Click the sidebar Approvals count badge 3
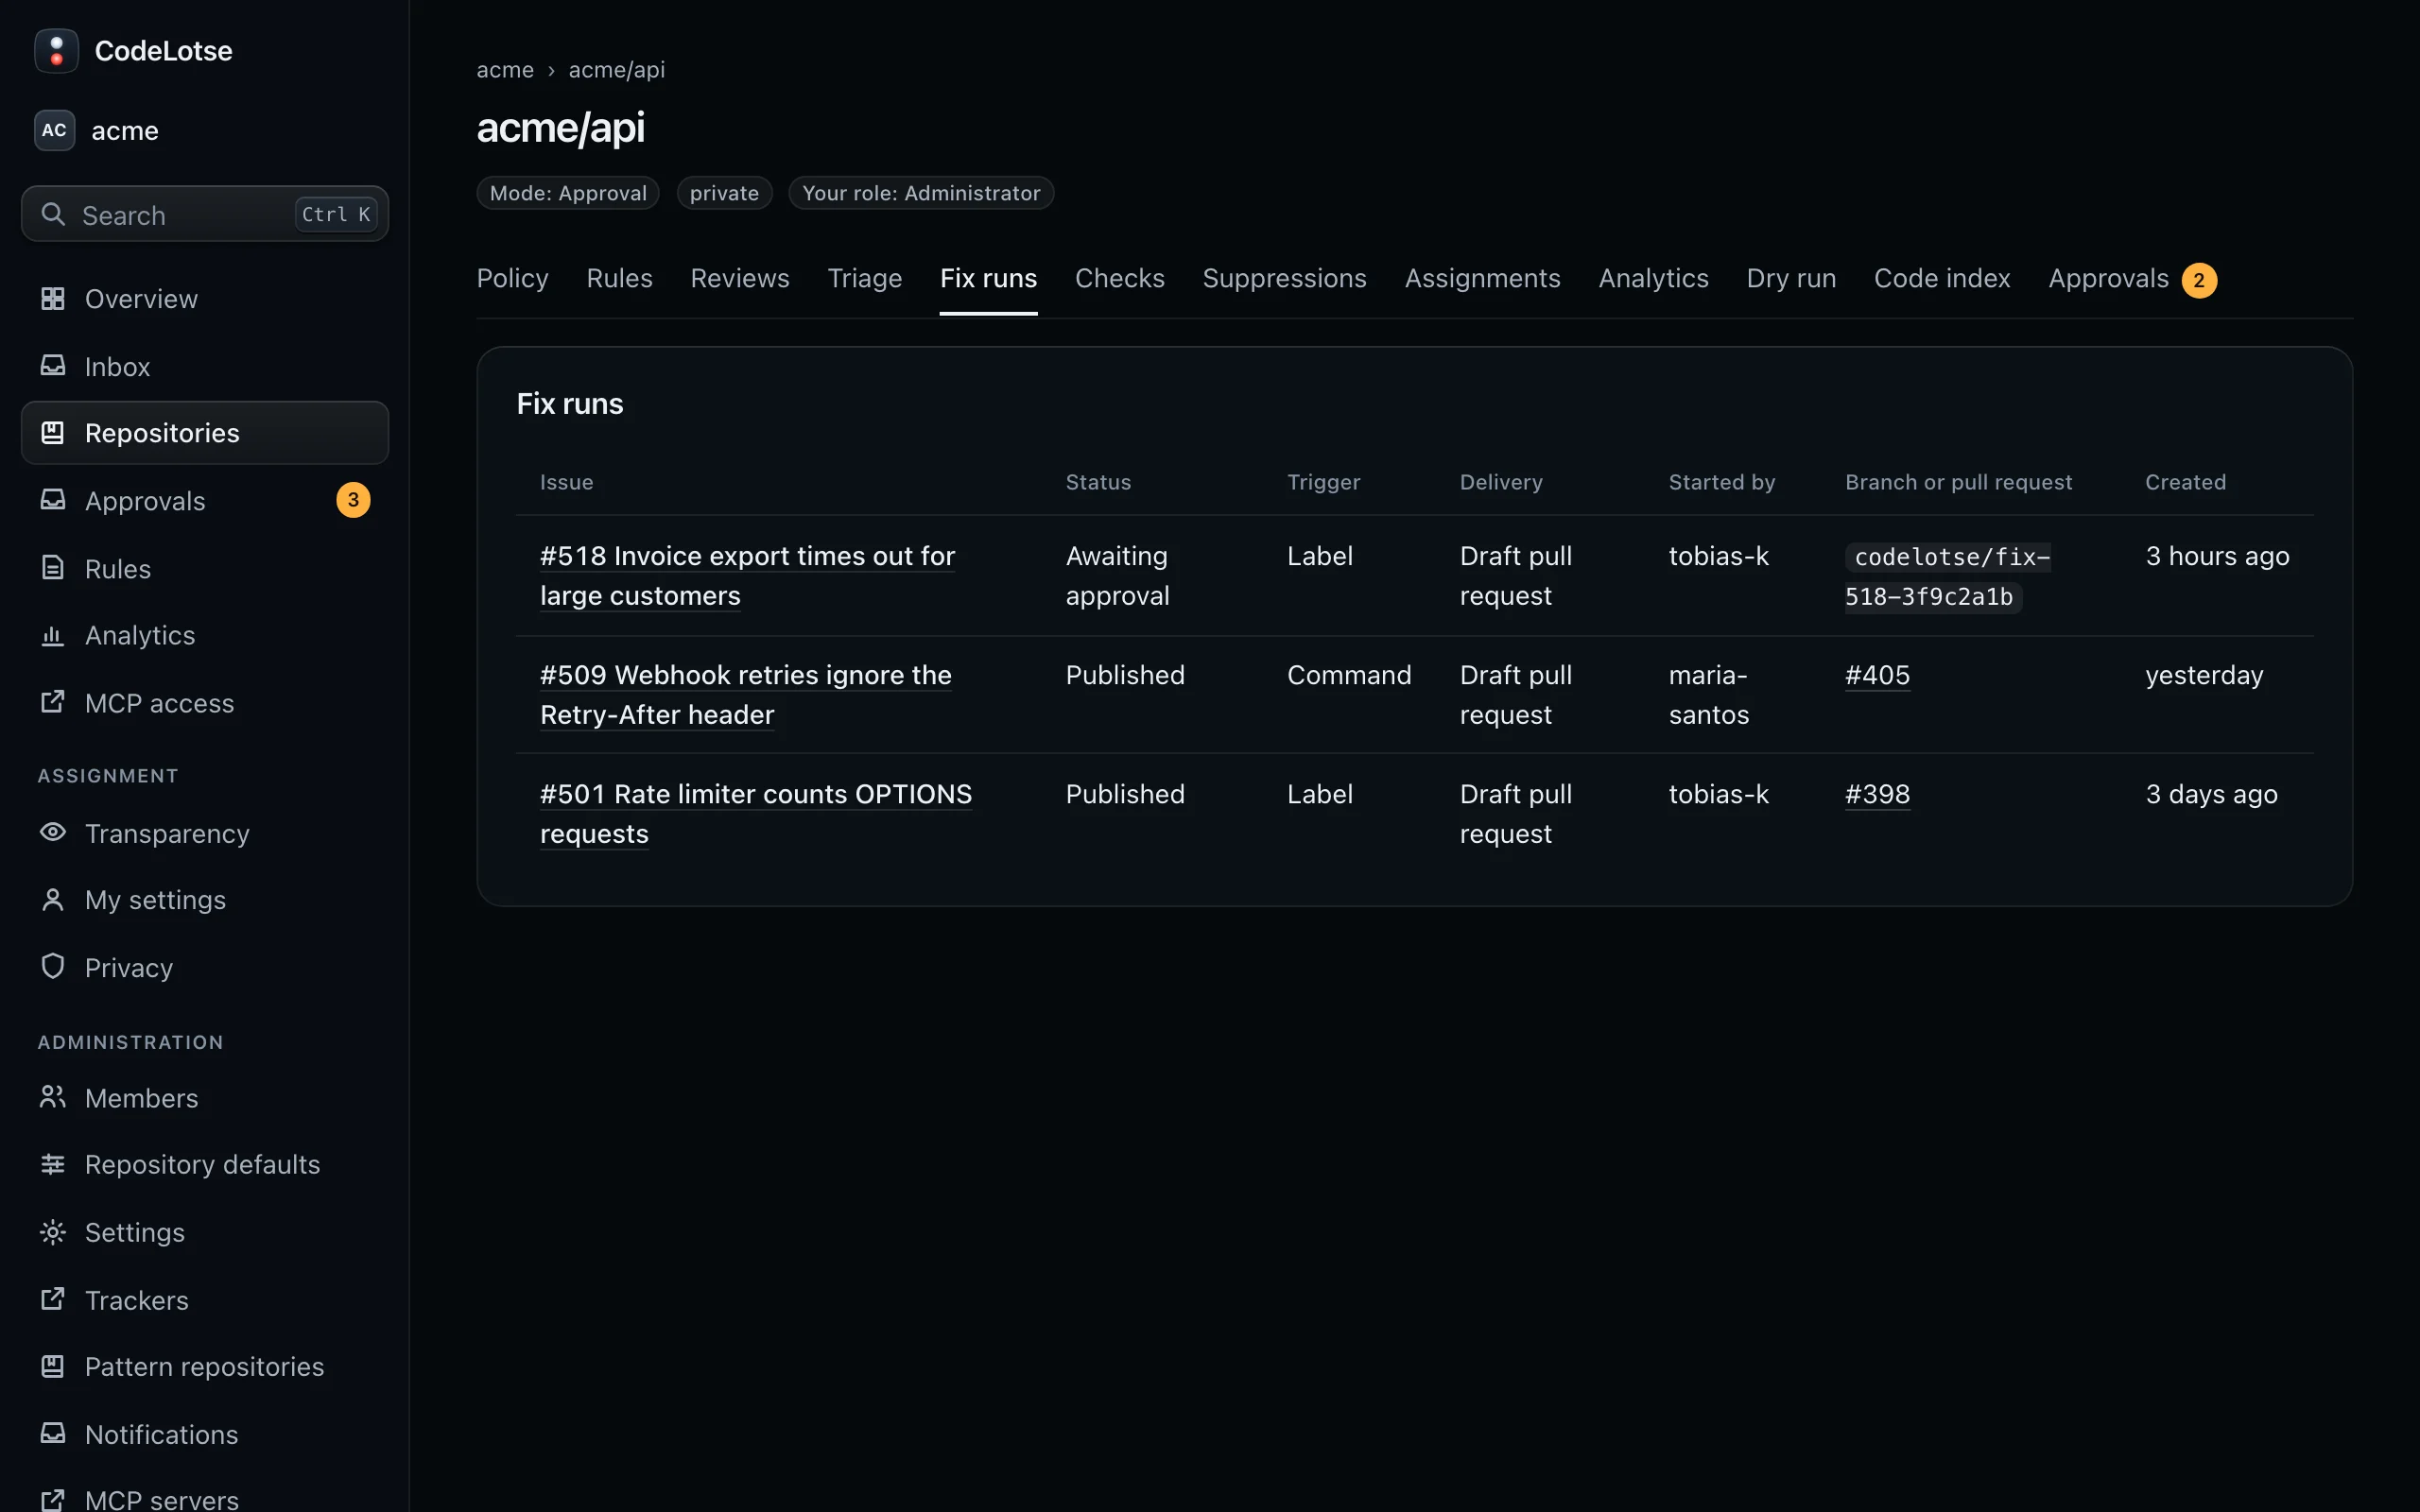Image resolution: width=2420 pixels, height=1512 pixels. (353, 500)
